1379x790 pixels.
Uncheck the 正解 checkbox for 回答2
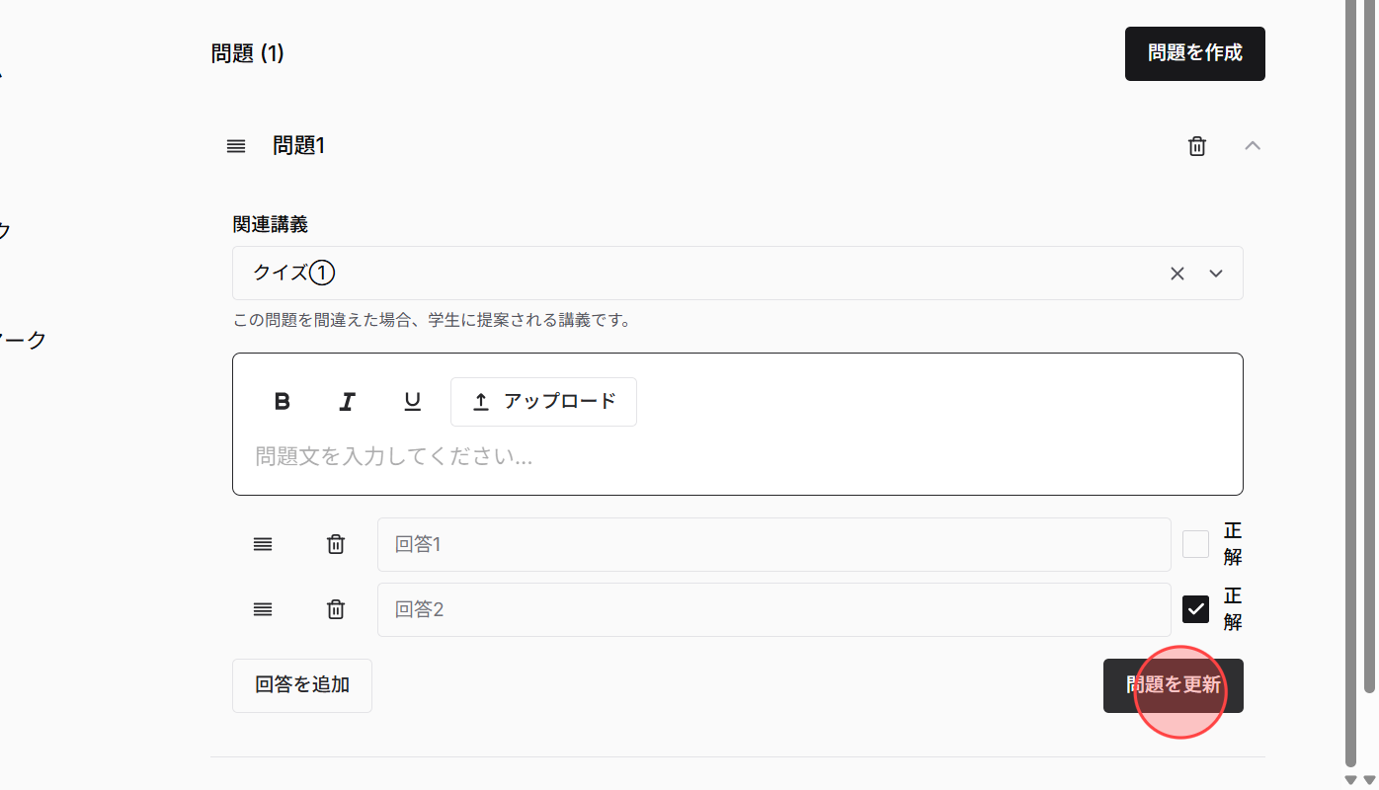click(x=1195, y=609)
